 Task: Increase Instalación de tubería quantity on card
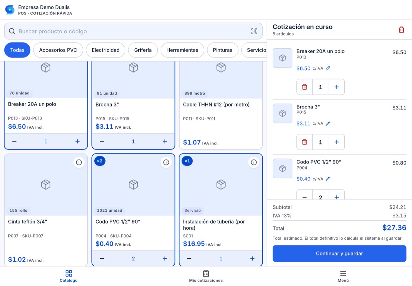pos(252,259)
